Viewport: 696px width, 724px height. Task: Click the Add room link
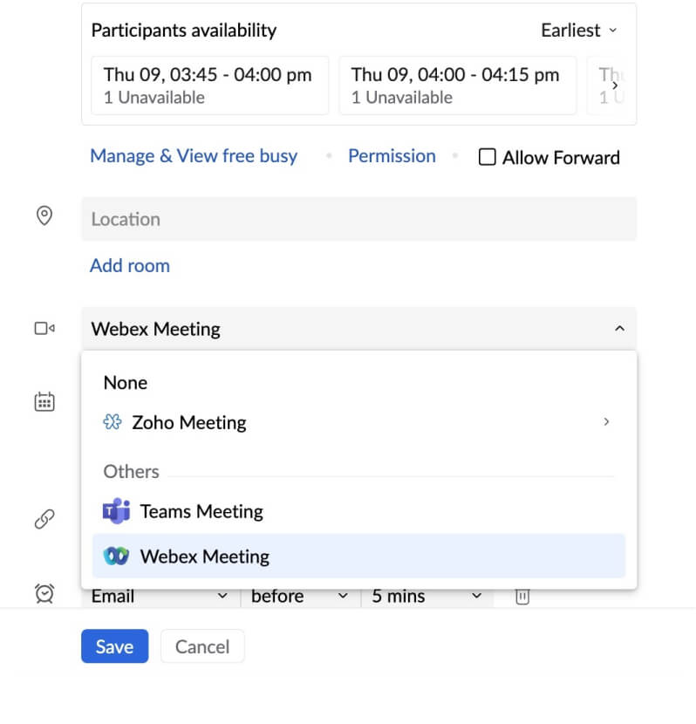[x=130, y=266]
